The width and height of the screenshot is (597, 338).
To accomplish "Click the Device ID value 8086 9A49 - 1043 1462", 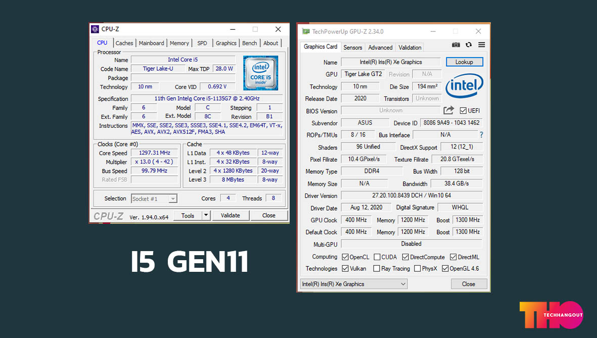I will [451, 123].
